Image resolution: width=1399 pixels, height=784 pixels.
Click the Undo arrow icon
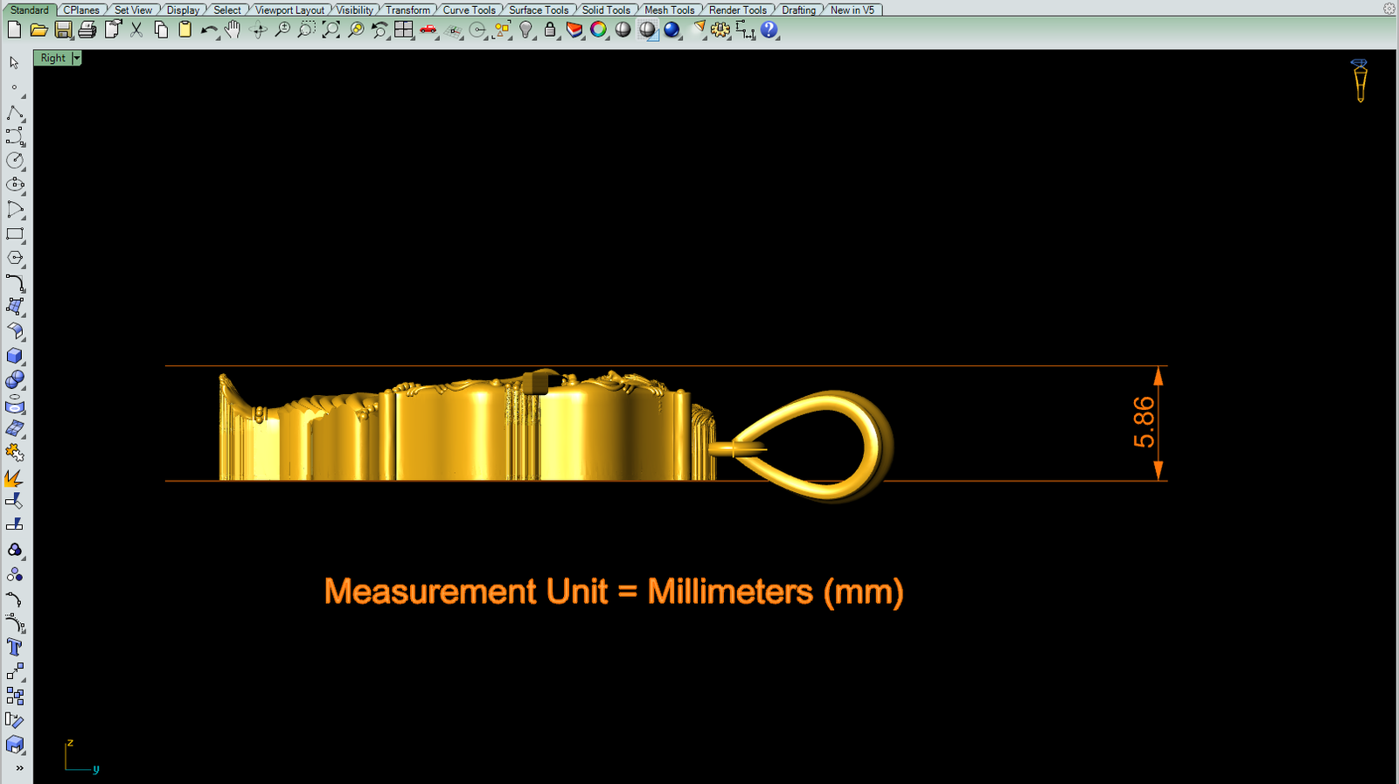coord(208,30)
